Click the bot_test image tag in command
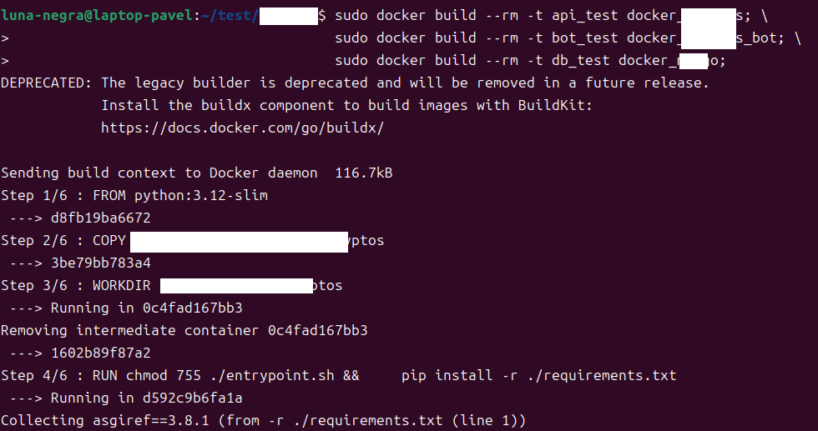This screenshot has height=431, width=818. (x=584, y=38)
